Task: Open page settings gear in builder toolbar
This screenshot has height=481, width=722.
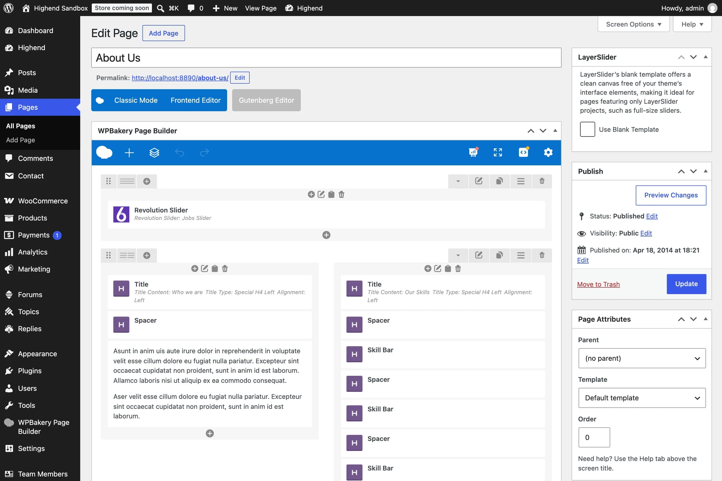Action: tap(548, 152)
